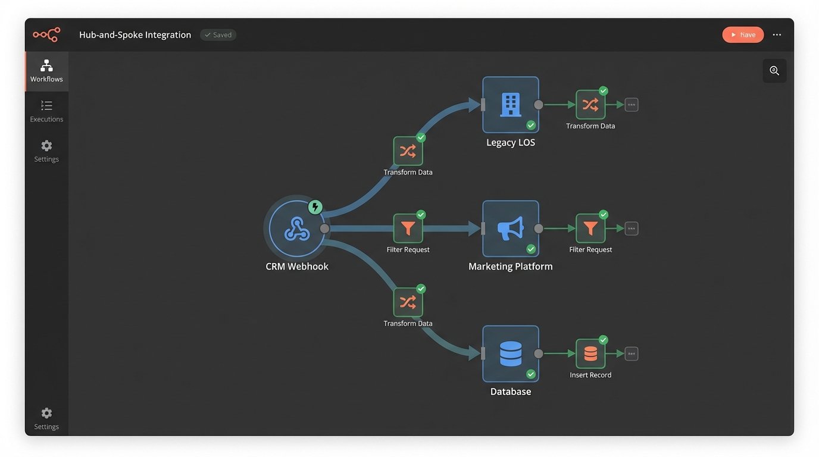Viewport: 819px width, 457px height.
Task: Open the Settings section in the sidebar
Action: click(46, 151)
